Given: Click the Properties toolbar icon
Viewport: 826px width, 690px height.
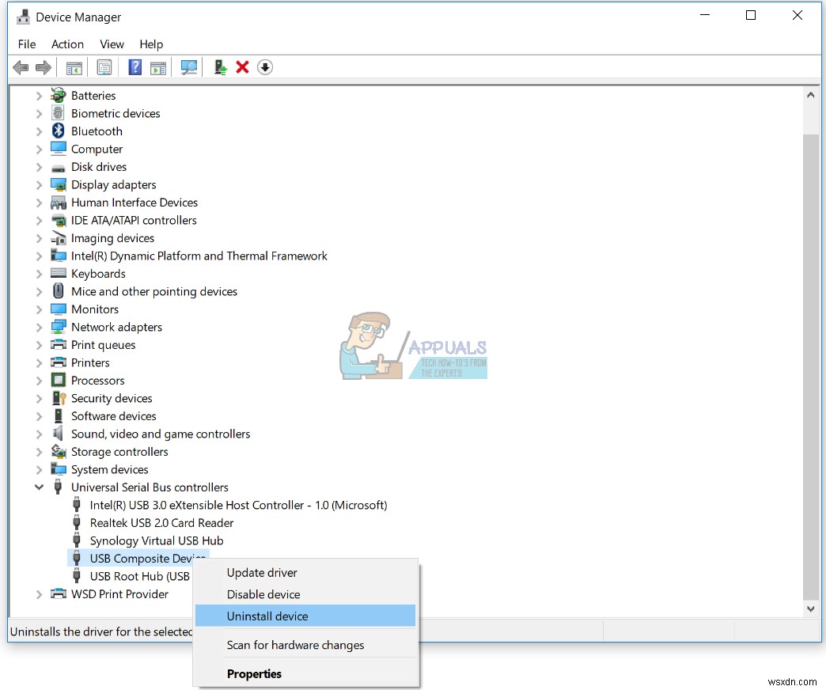Looking at the screenshot, I should point(104,67).
